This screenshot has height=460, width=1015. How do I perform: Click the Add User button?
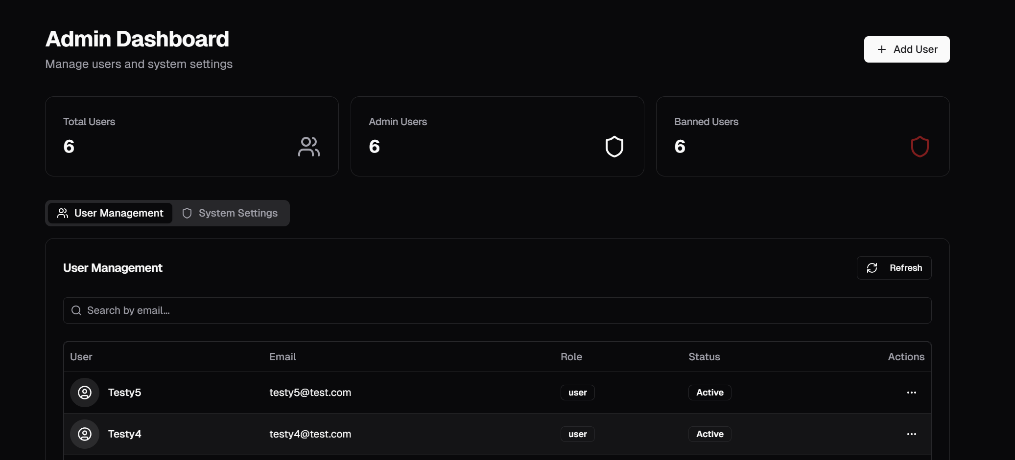pos(907,49)
